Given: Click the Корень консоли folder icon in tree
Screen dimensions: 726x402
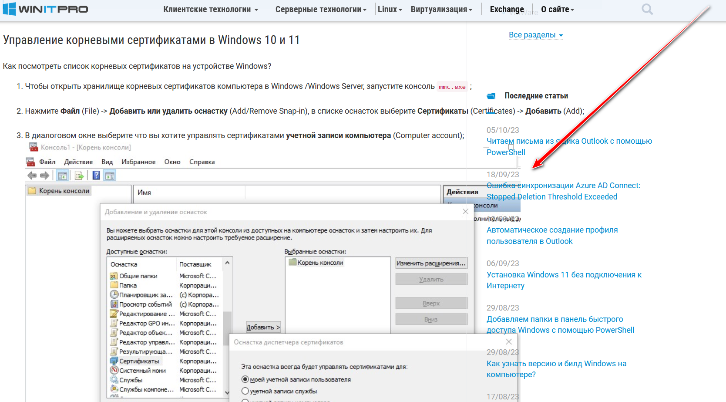Looking at the screenshot, I should coord(32,191).
